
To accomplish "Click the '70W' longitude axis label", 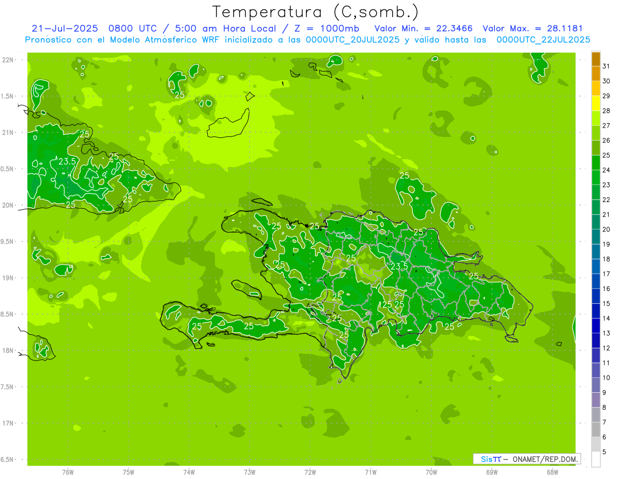I will click(431, 472).
